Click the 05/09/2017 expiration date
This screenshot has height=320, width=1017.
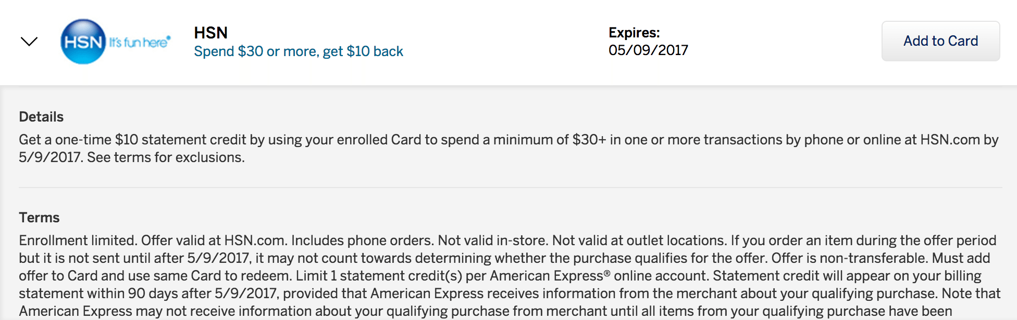[648, 50]
